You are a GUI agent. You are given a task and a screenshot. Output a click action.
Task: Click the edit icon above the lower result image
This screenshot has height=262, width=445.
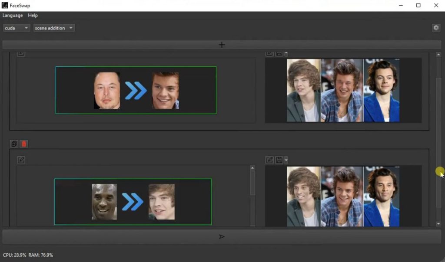coord(269,160)
